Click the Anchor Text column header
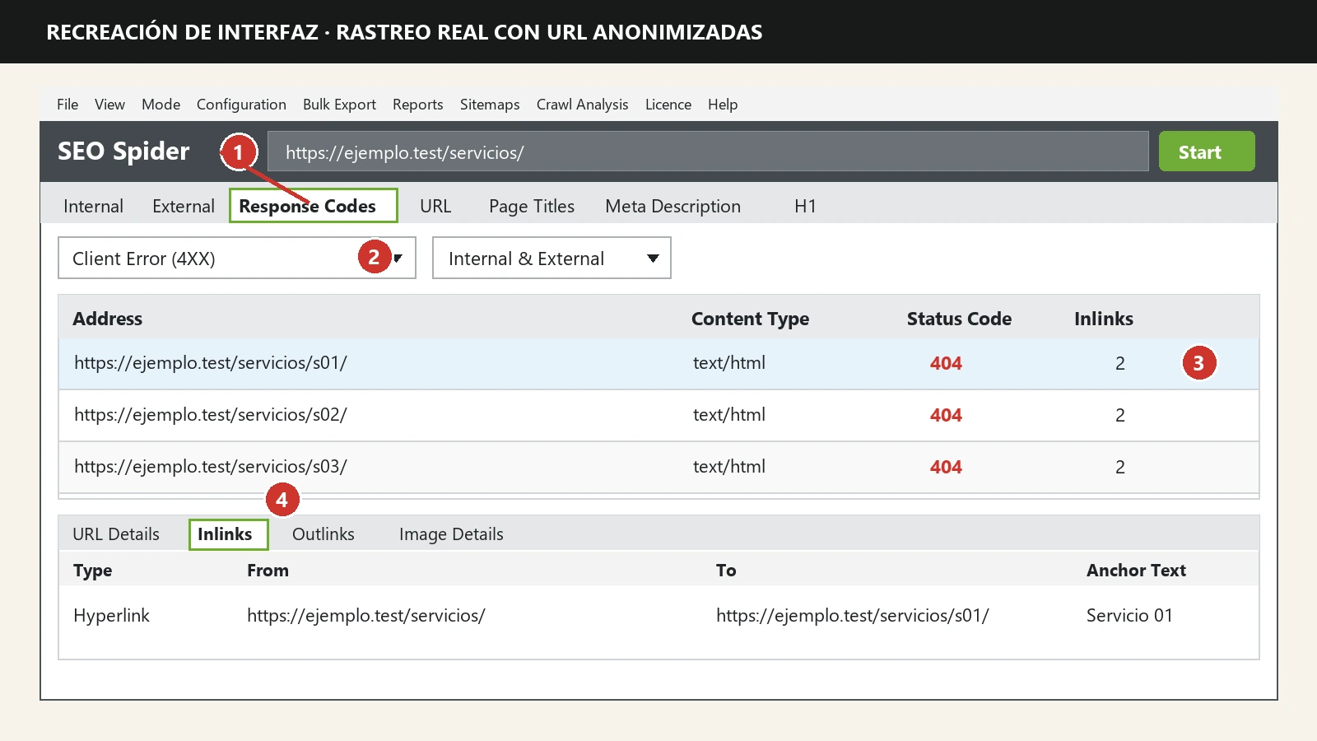Image resolution: width=1317 pixels, height=741 pixels. [1136, 571]
